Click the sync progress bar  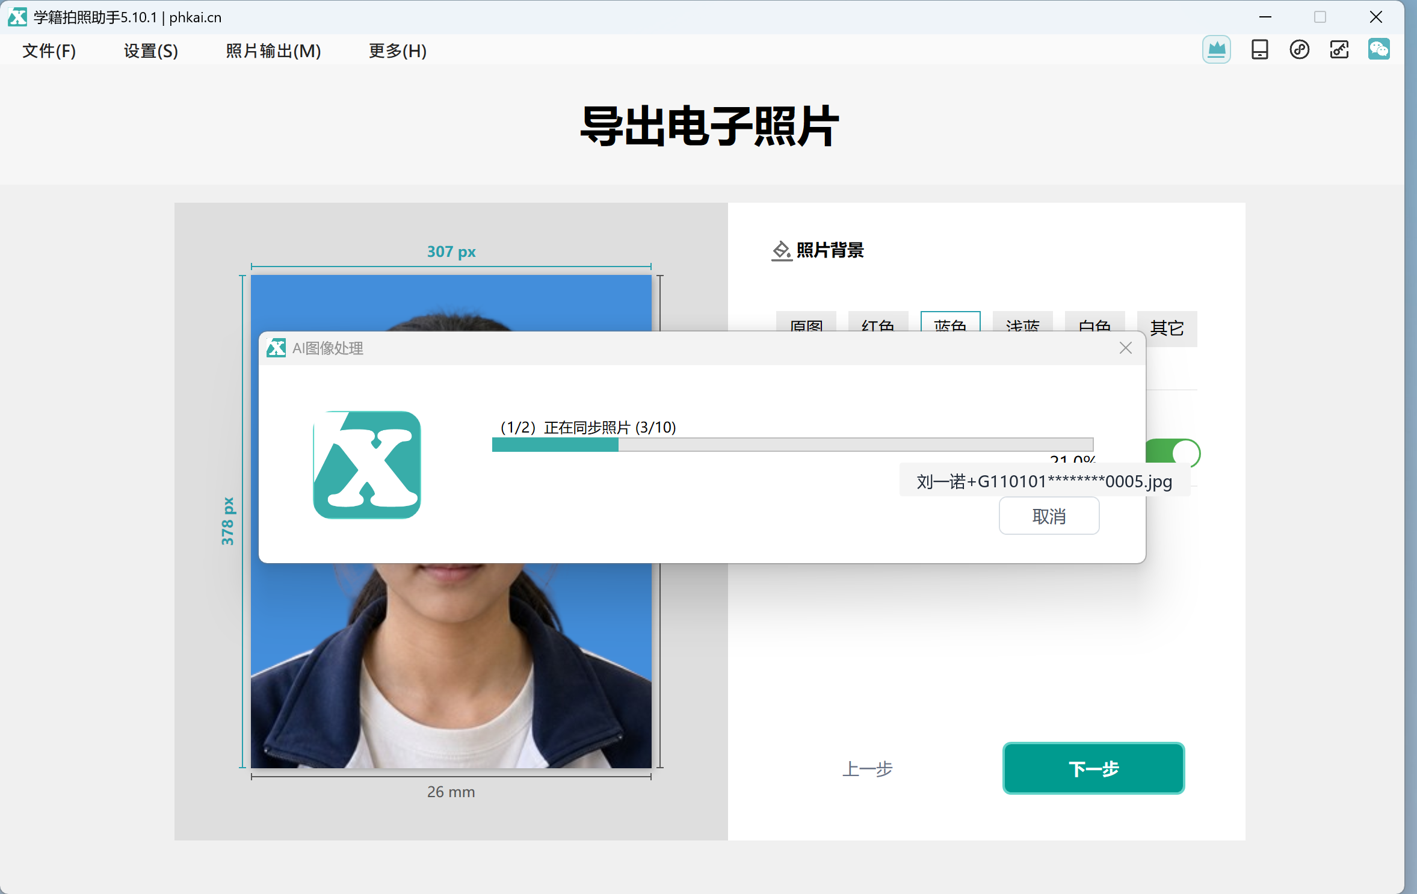coord(792,445)
